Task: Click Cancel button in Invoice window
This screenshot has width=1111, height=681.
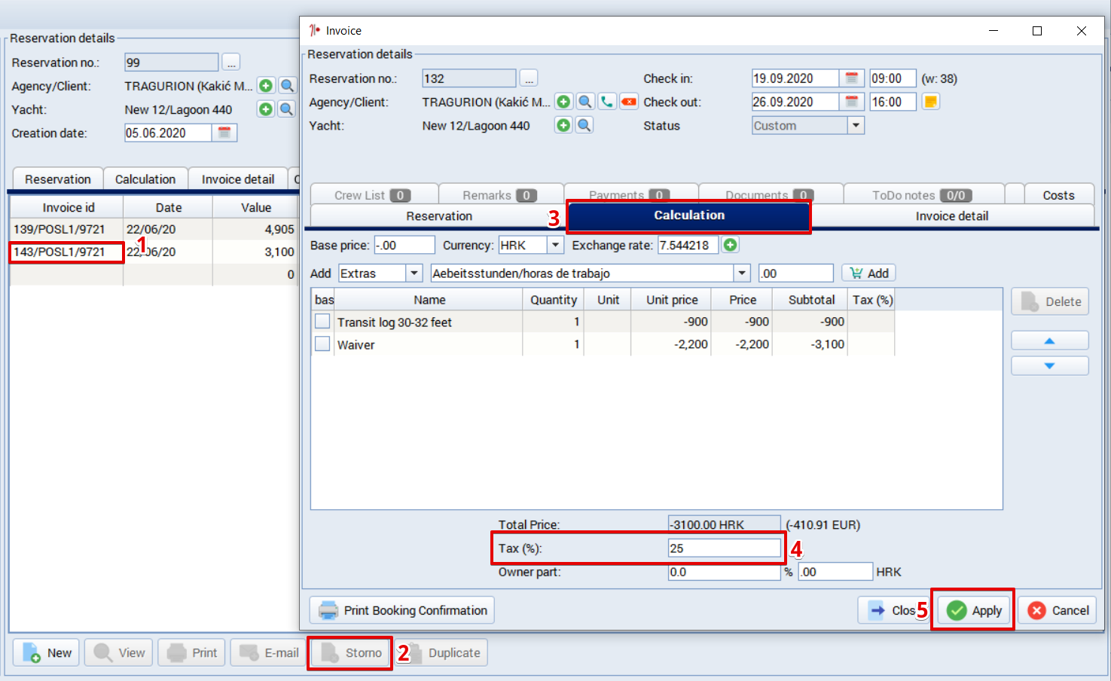Action: pyautogui.click(x=1058, y=610)
